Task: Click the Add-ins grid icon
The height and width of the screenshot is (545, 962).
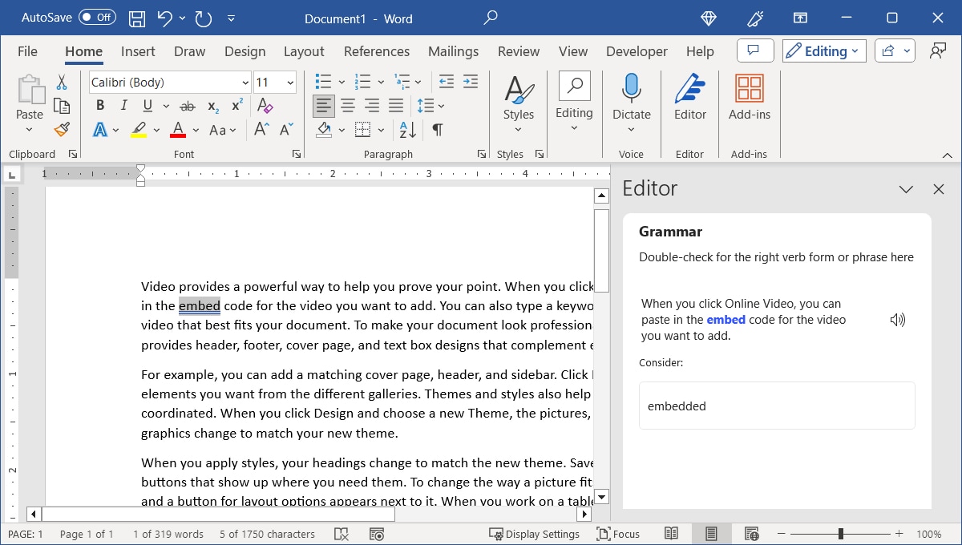Action: point(749,88)
